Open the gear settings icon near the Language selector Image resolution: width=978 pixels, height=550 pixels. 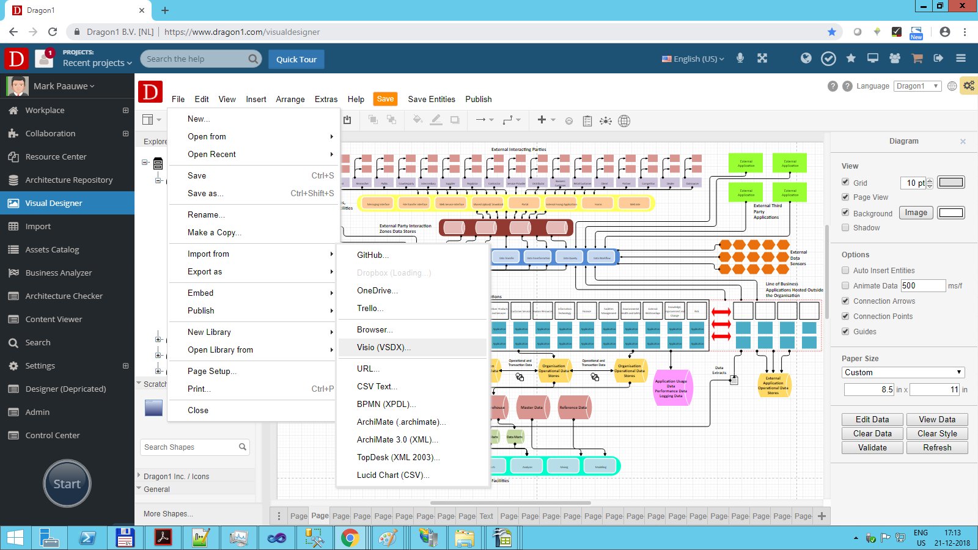pos(968,86)
